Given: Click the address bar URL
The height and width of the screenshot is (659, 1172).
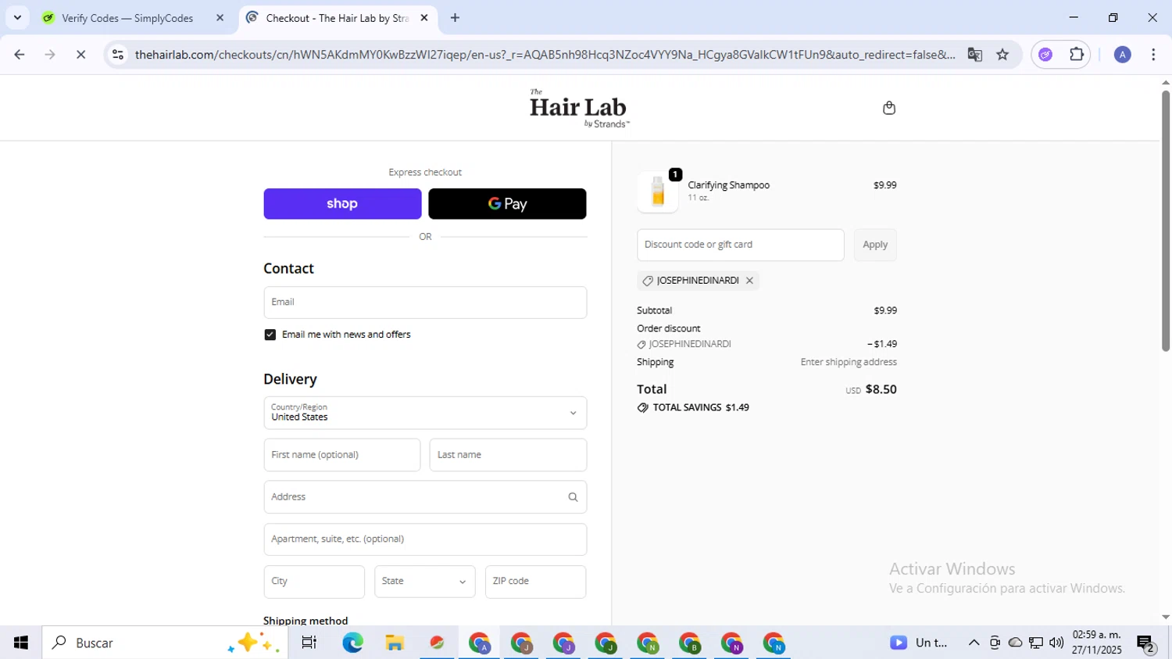Looking at the screenshot, I should pos(545,55).
